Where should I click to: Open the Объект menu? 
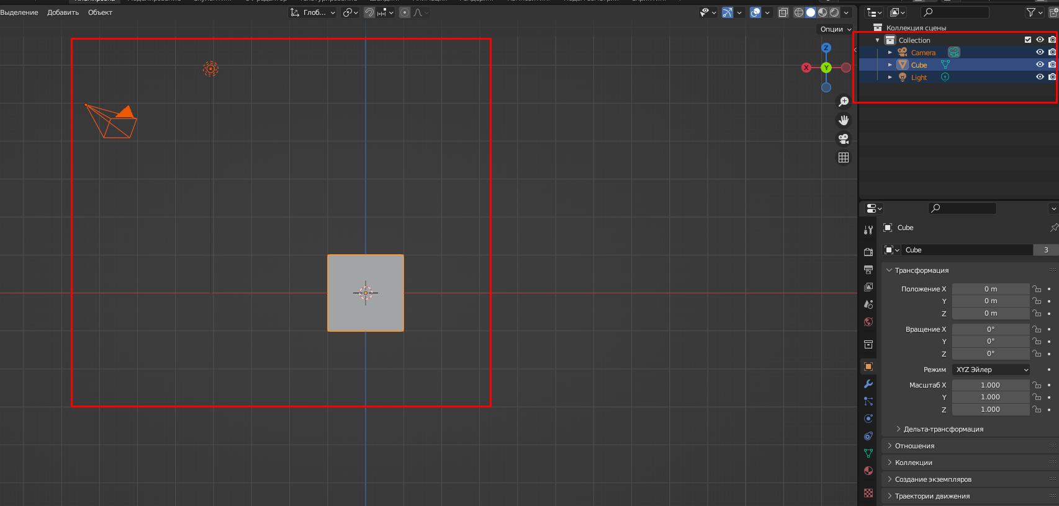click(100, 12)
